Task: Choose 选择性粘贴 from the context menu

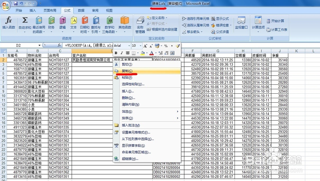Action: click(x=147, y=84)
